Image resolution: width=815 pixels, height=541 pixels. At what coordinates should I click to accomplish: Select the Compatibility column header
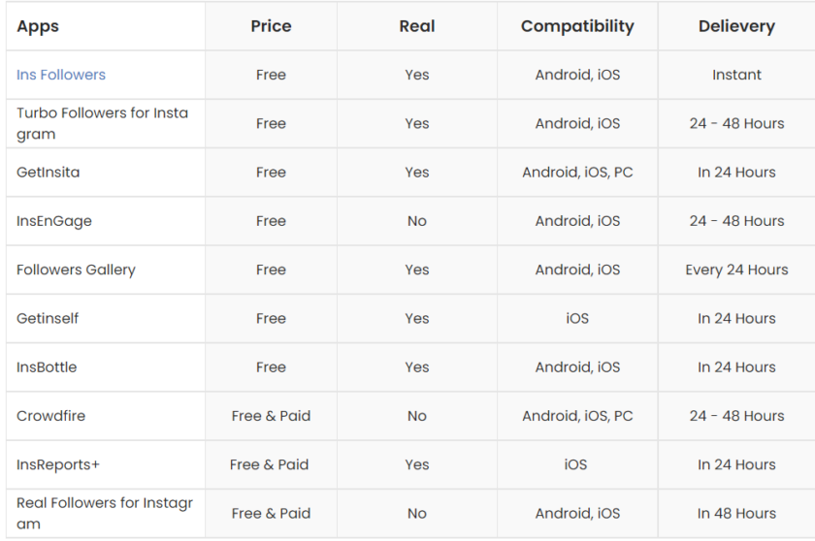577,26
